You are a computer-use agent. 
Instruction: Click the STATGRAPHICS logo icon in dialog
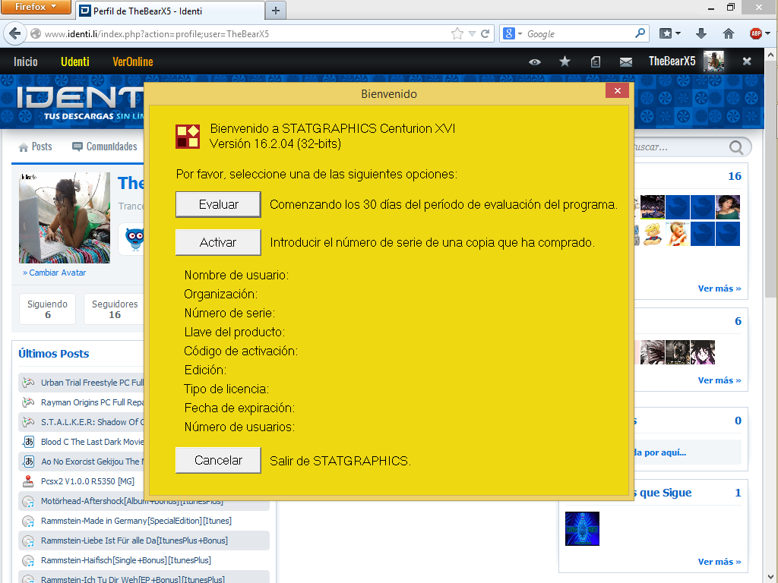(x=188, y=137)
